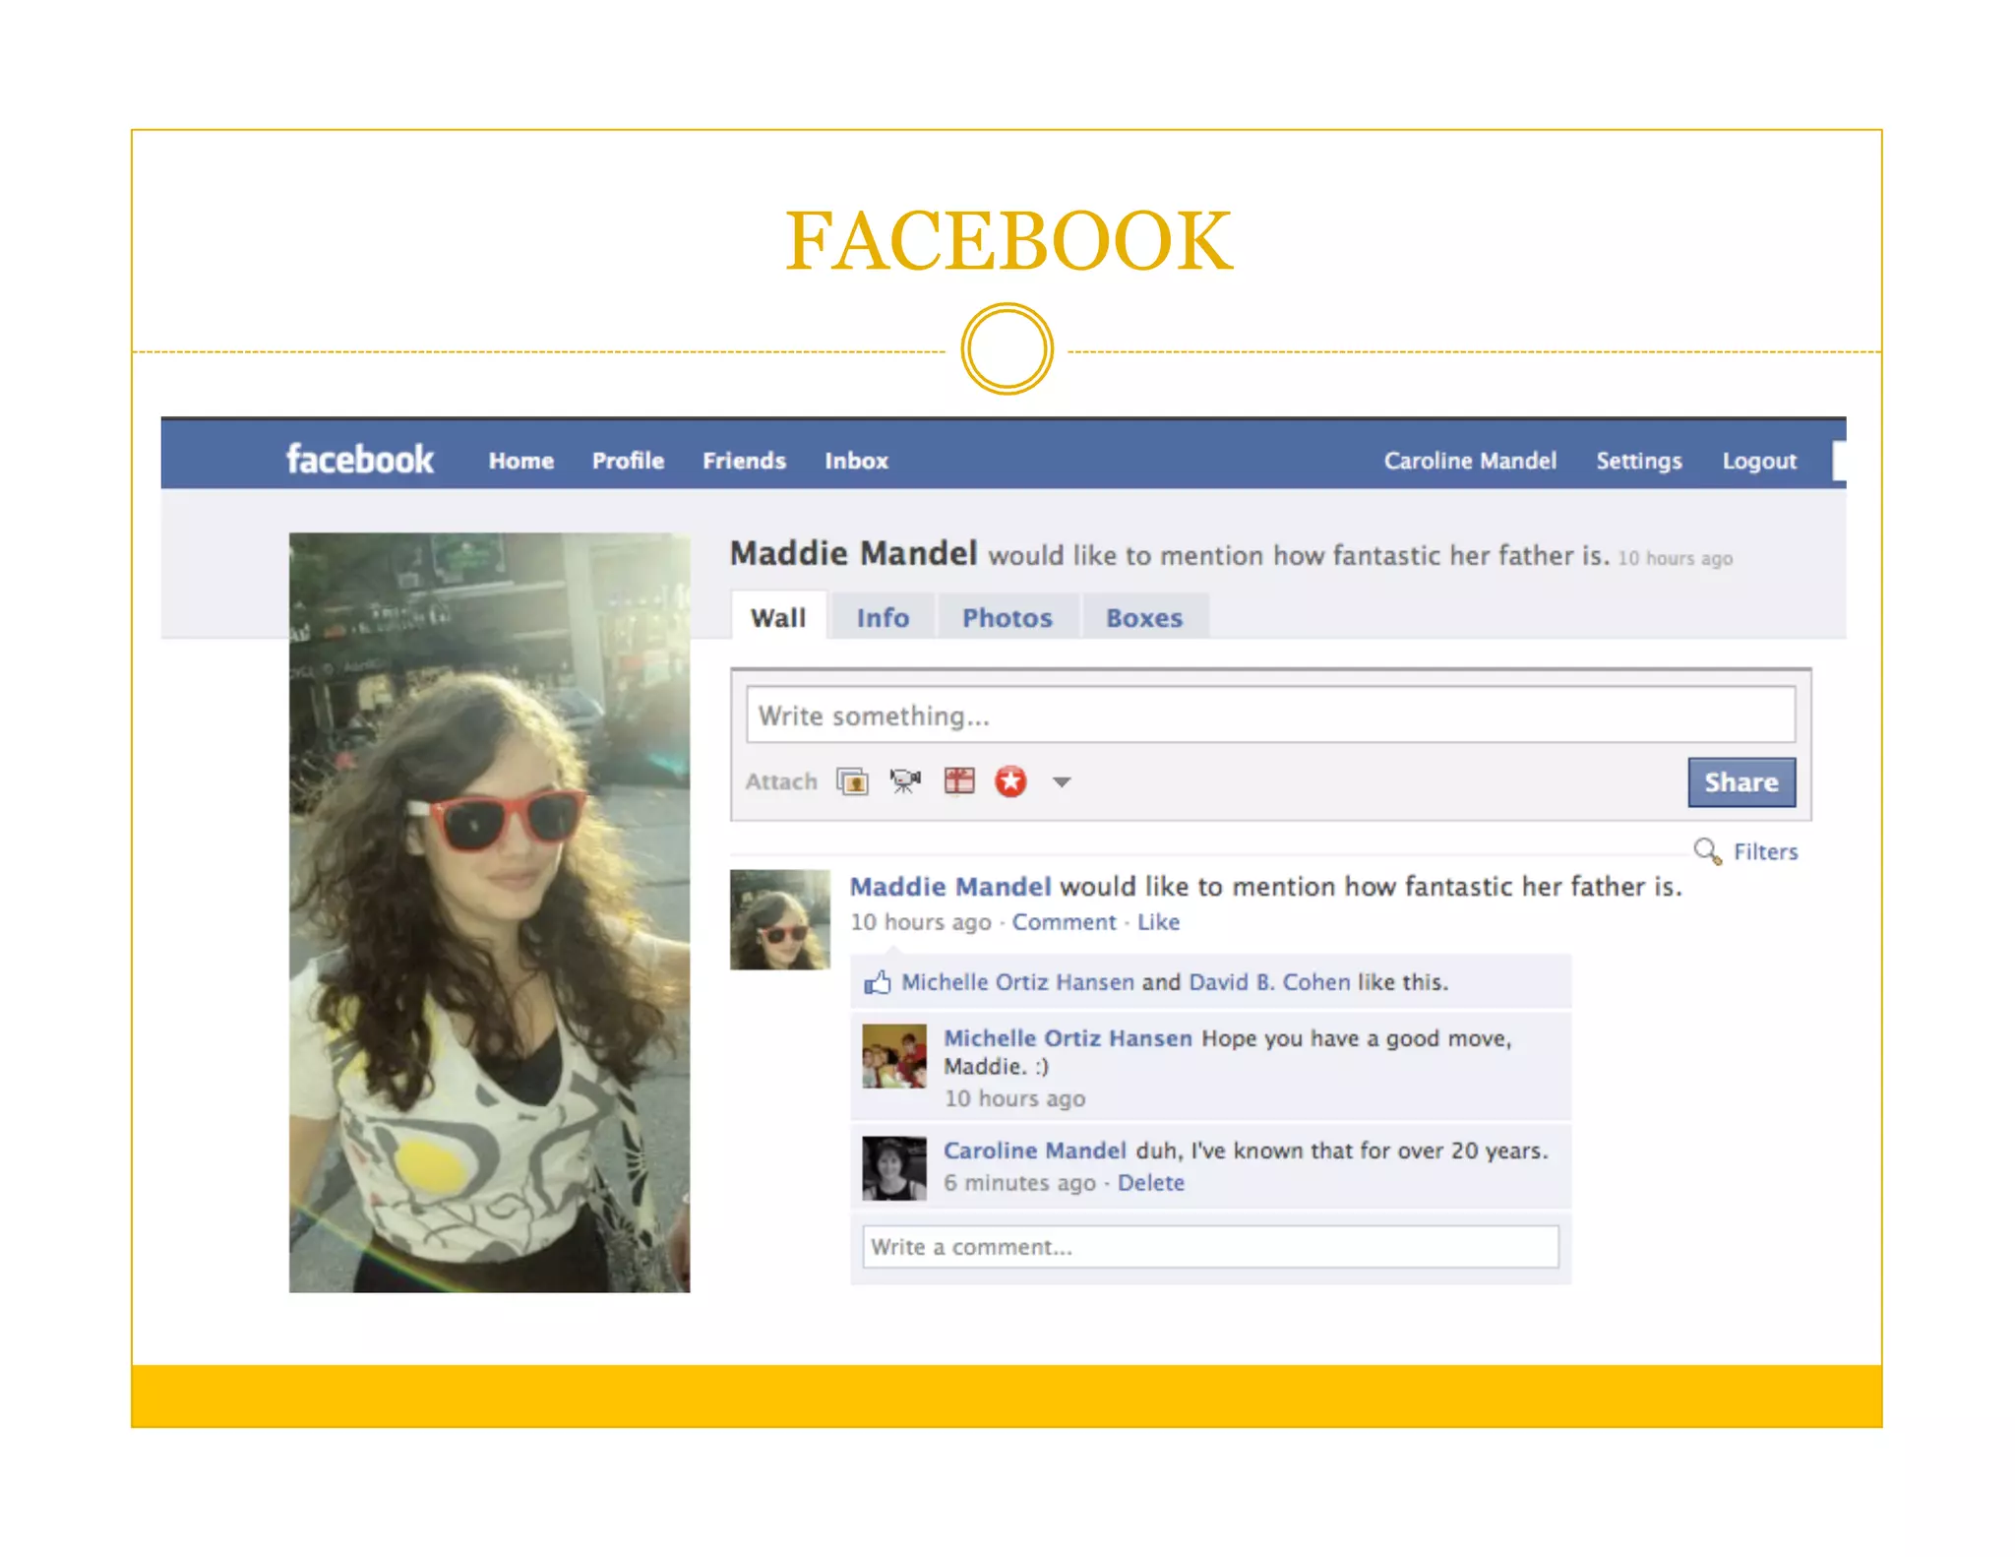The width and height of the screenshot is (2015, 1557).
Task: Click the red star attach icon
Action: pos(1010,781)
